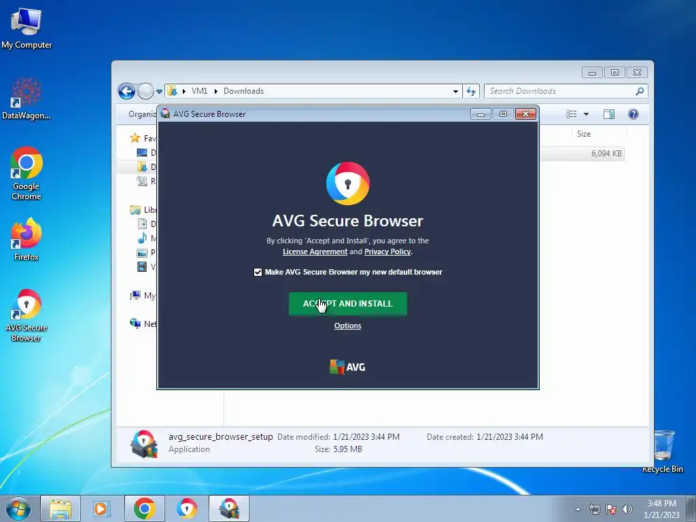Open Action Center flag icon
This screenshot has width=696, height=522.
click(611, 509)
